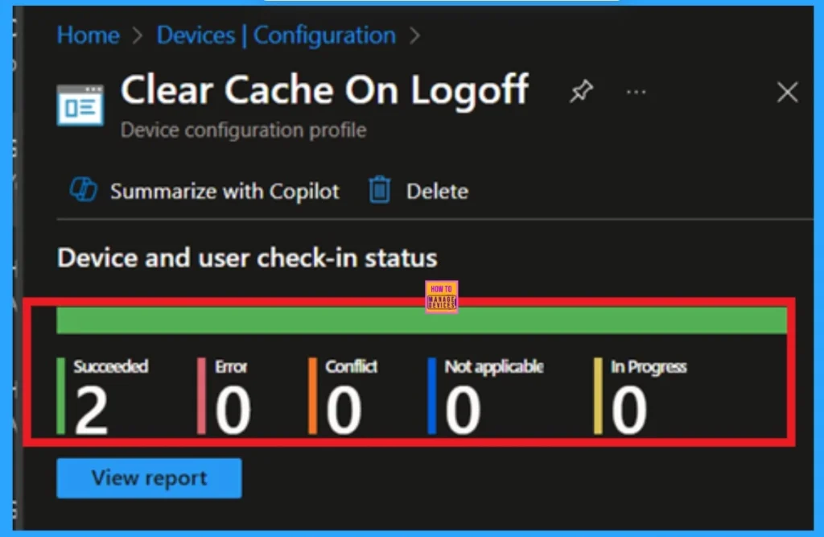
Task: Open the more options ellipsis menu
Action: pos(637,93)
